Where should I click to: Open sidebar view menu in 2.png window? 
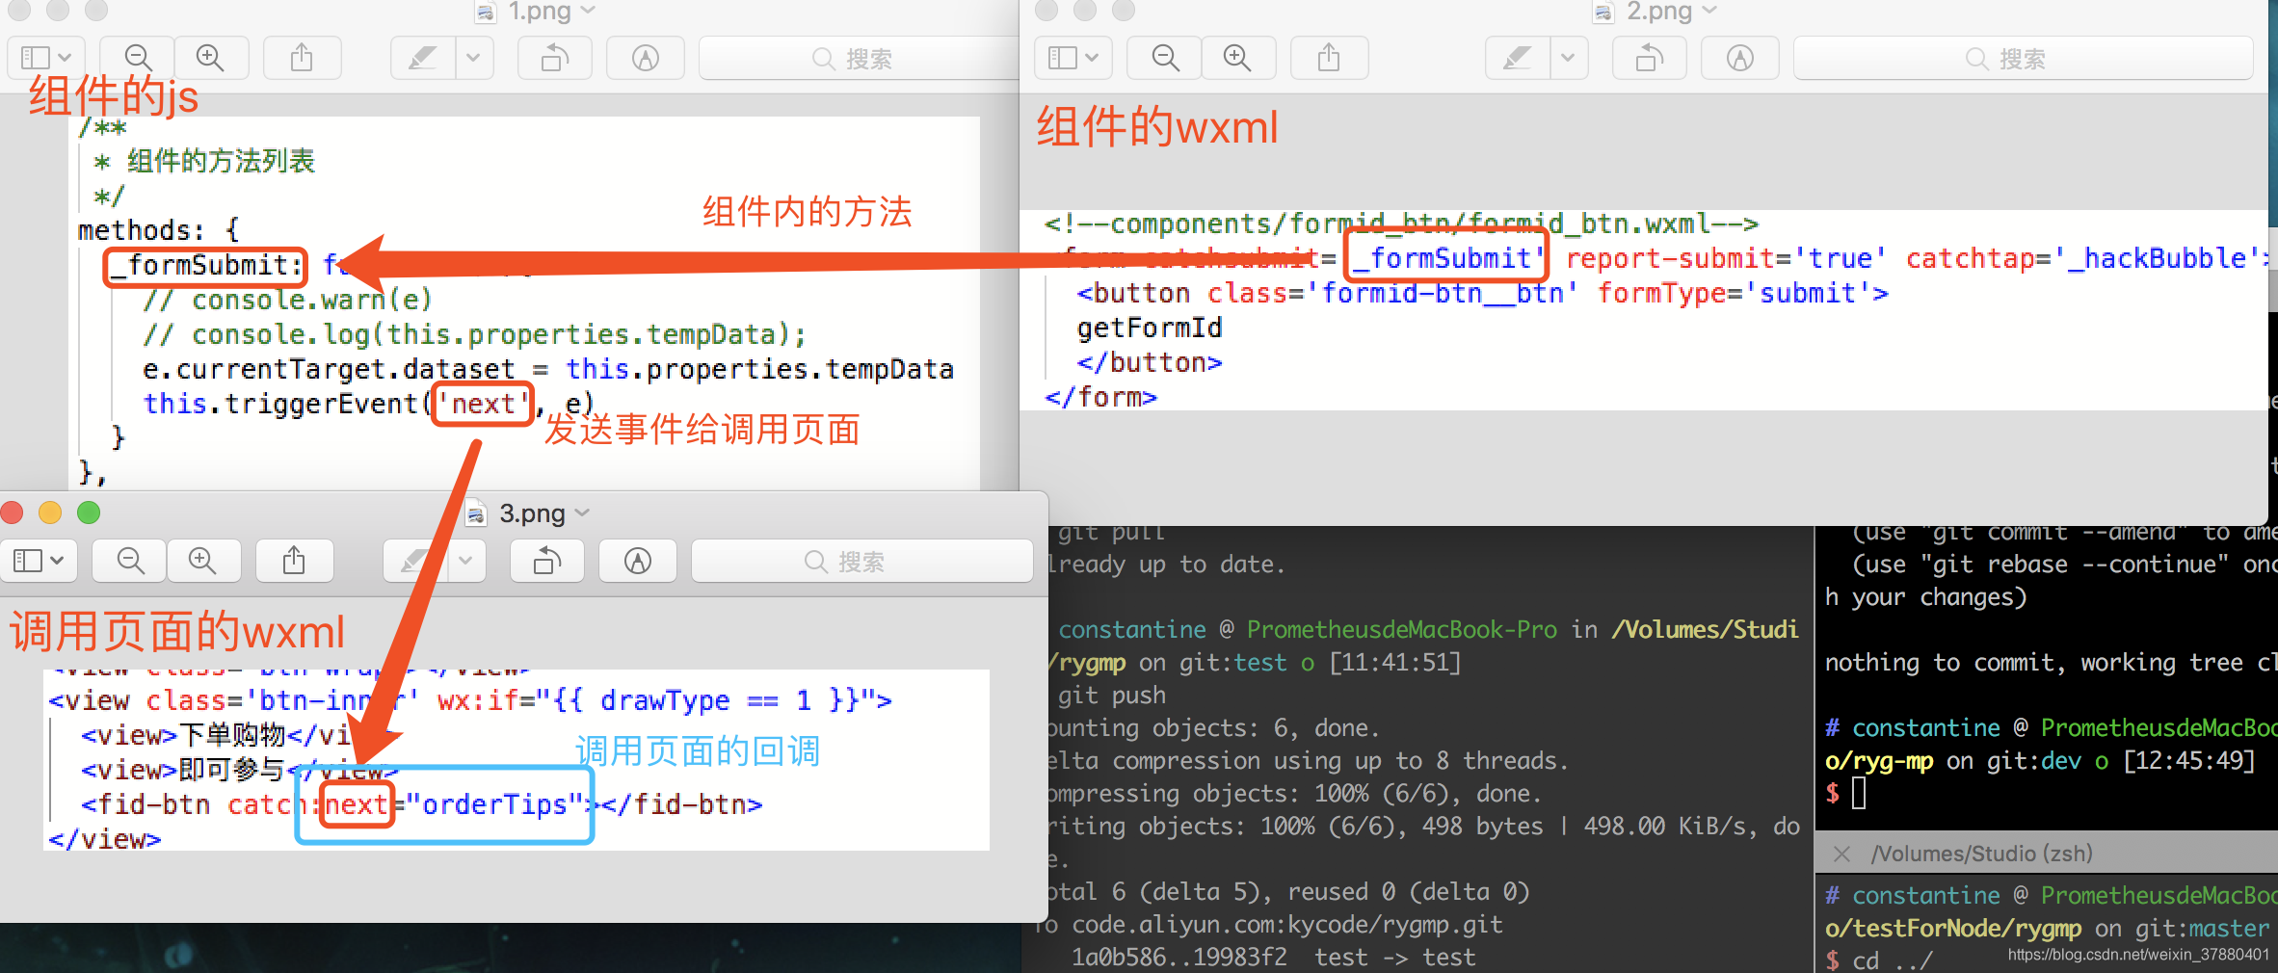pos(1073,58)
